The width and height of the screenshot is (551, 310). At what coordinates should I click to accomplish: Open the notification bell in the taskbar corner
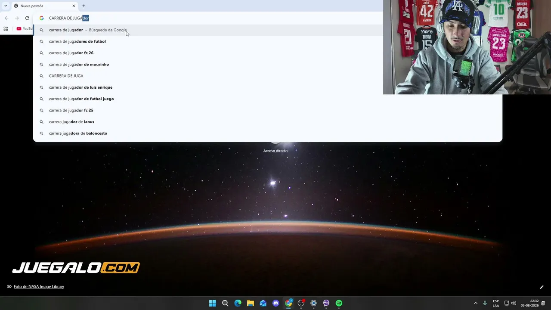click(x=543, y=303)
